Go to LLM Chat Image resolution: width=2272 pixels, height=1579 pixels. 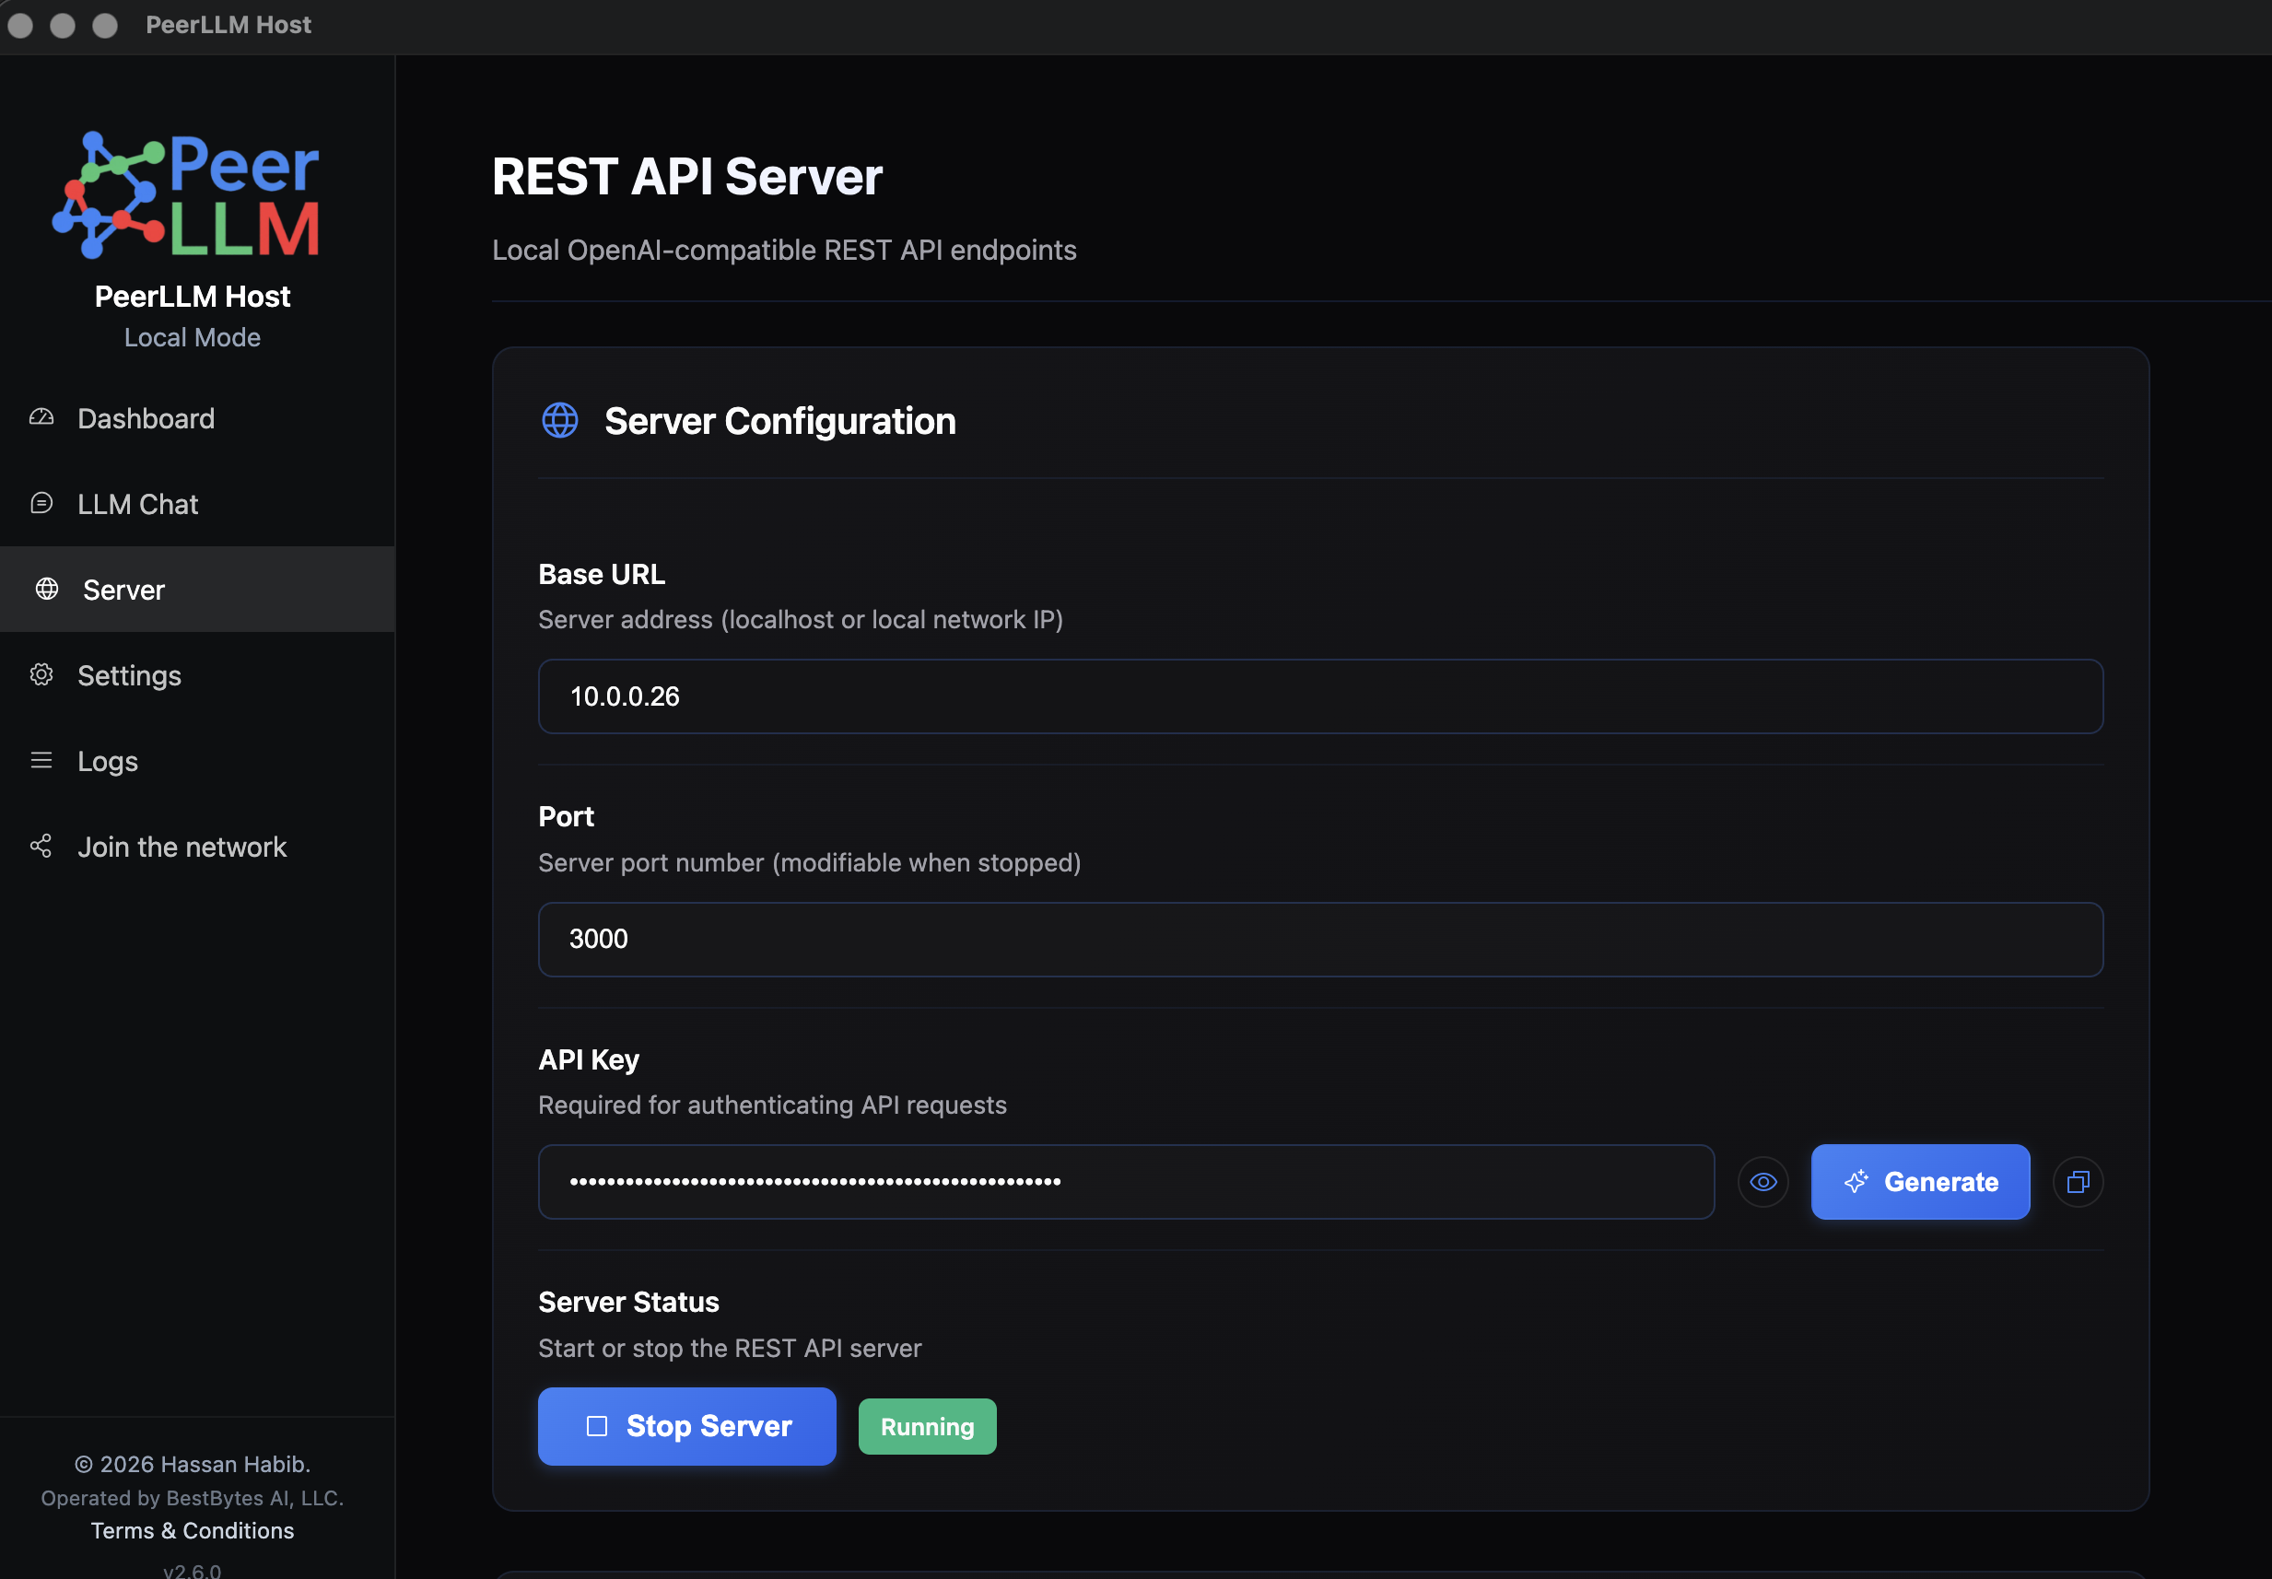(197, 505)
